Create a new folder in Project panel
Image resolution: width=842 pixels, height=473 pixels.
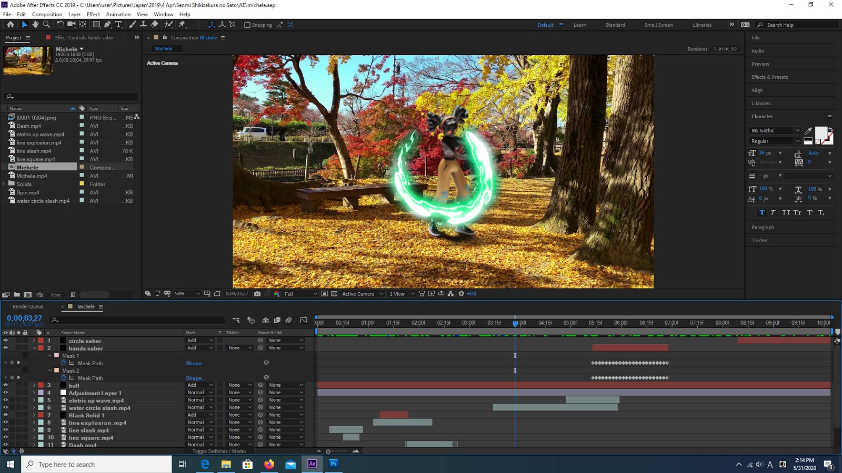pyautogui.click(x=17, y=295)
